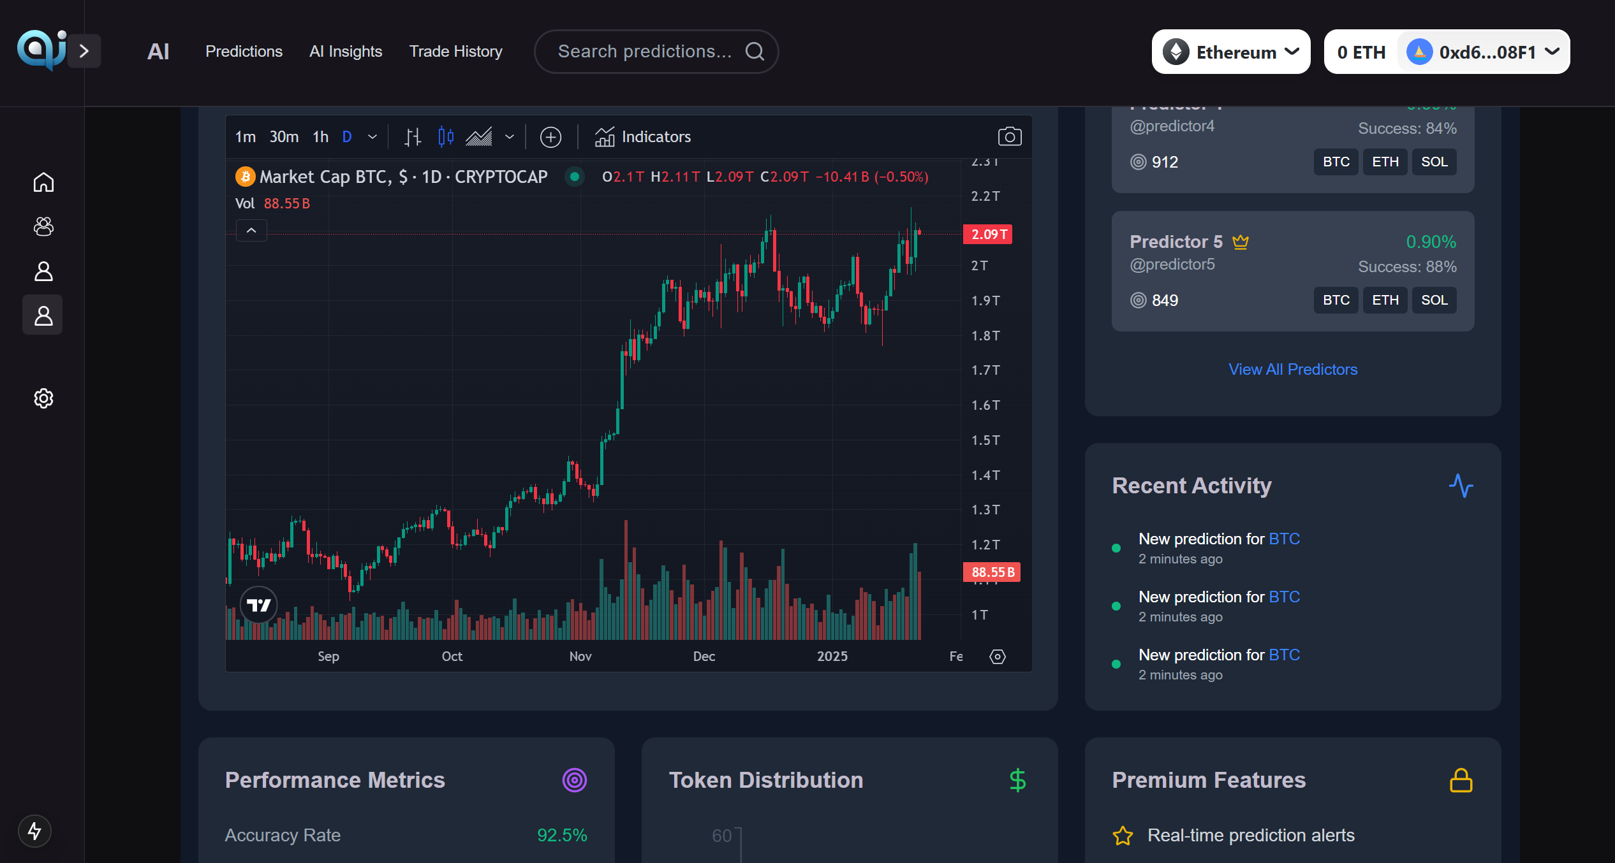The height and width of the screenshot is (863, 1615).
Task: Click the search magnifier icon
Action: (755, 52)
